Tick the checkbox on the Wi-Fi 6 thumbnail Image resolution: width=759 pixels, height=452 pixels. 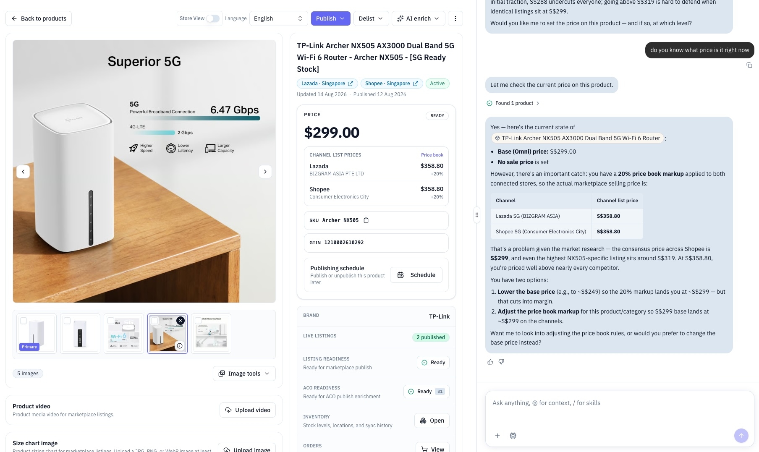[111, 321]
